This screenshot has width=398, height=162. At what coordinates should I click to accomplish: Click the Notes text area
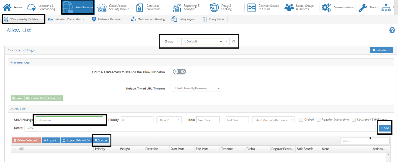tap(200, 128)
